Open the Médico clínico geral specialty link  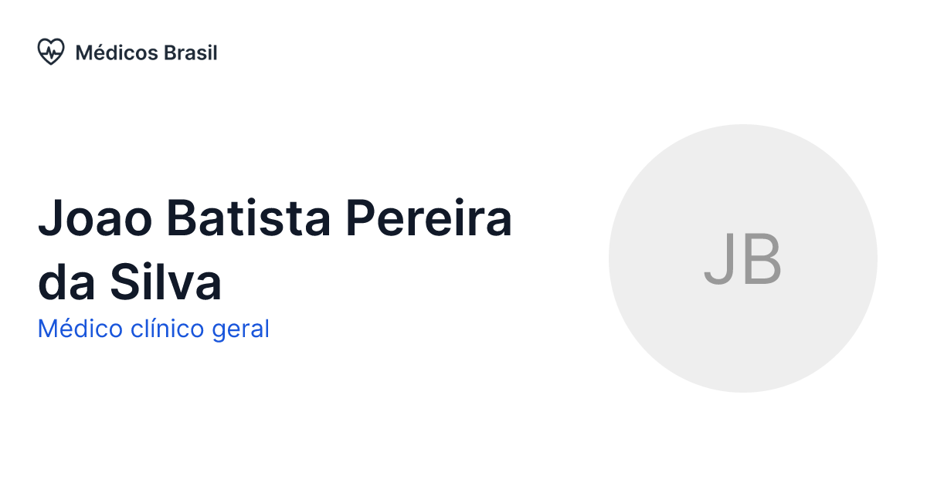pyautogui.click(x=153, y=329)
